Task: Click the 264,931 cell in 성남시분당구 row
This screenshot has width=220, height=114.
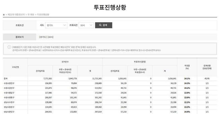Action: [48, 112]
